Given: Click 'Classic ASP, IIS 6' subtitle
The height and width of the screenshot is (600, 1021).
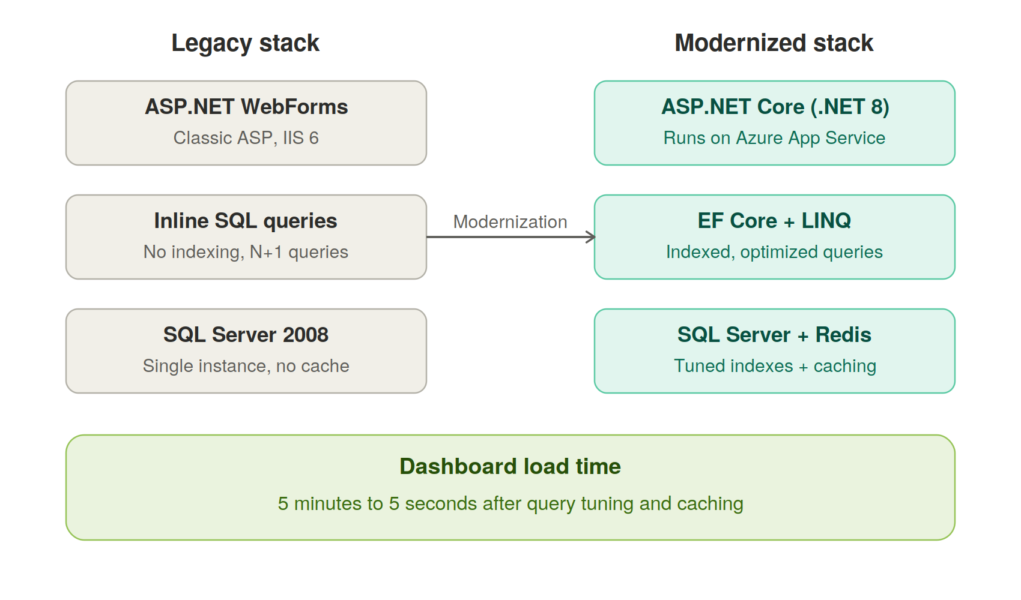Looking at the screenshot, I should (246, 138).
